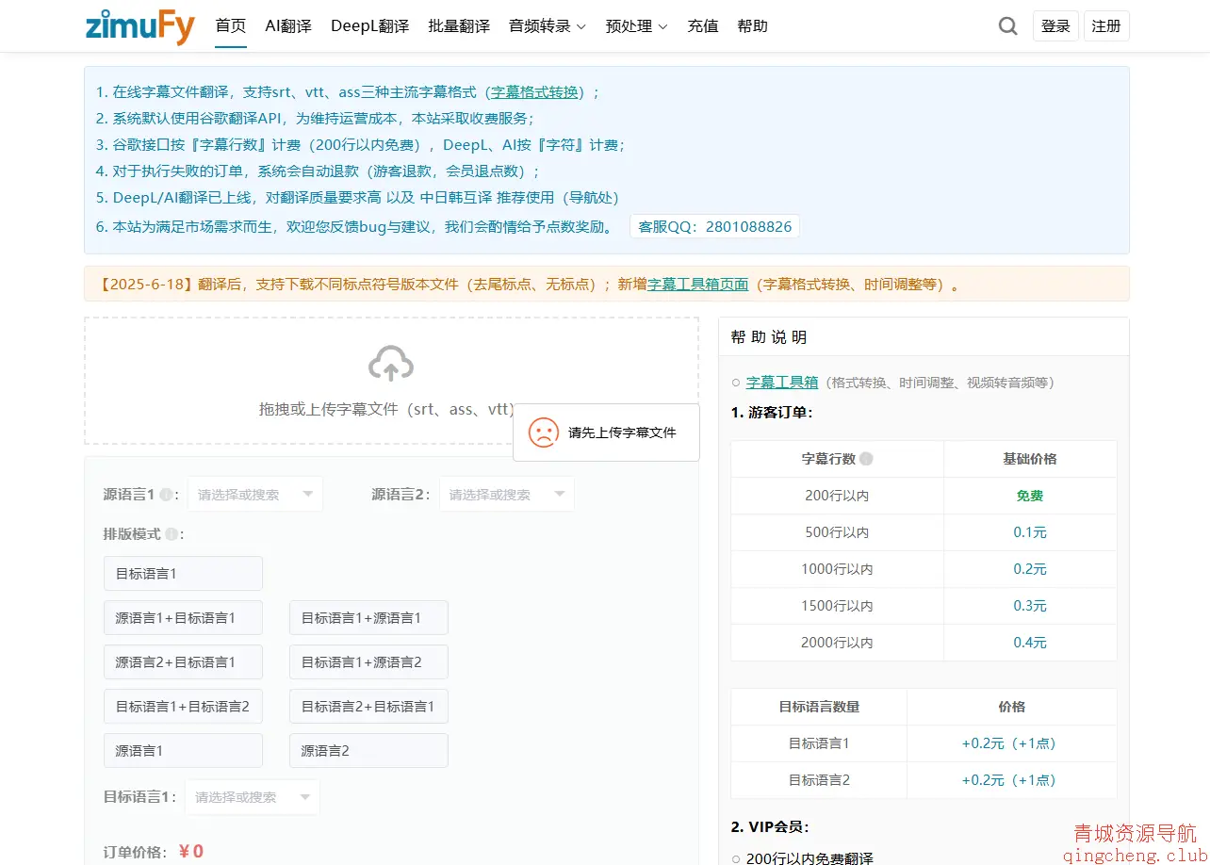The height and width of the screenshot is (865, 1210).
Task: Click info icon next to 字幕行数
Action: 866,459
